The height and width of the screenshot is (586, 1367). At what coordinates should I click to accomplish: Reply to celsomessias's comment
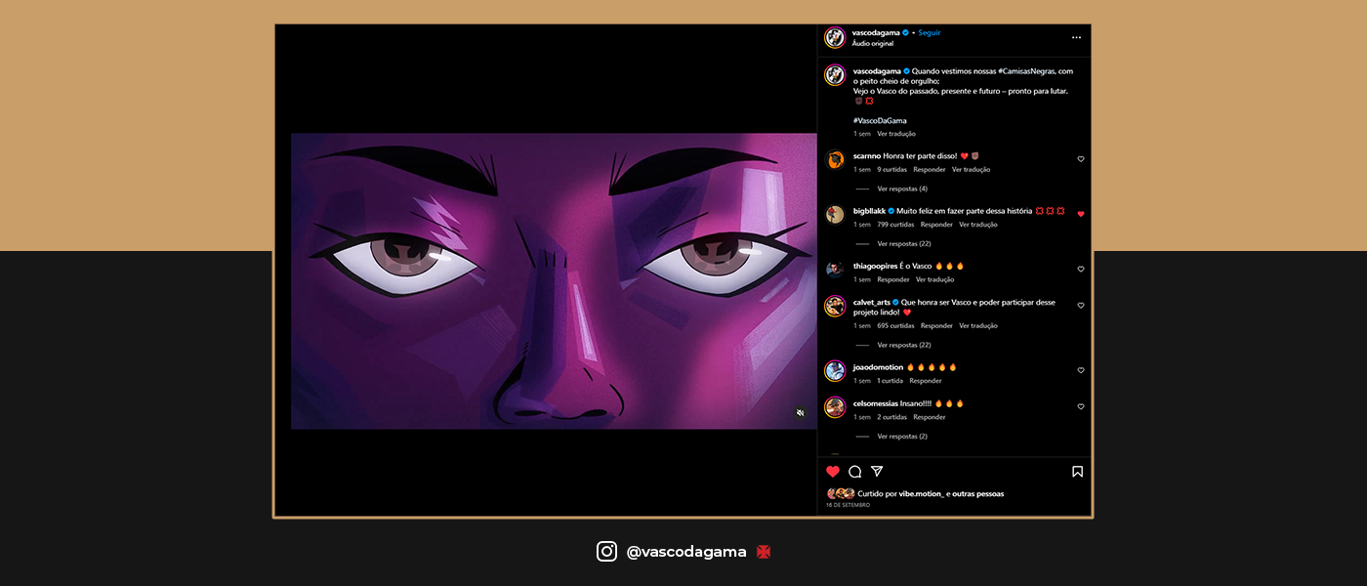[930, 417]
